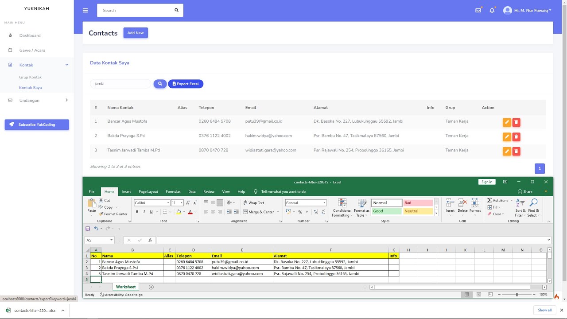Click the Show all downloads button
The height and width of the screenshot is (319, 567).
pyautogui.click(x=545, y=310)
